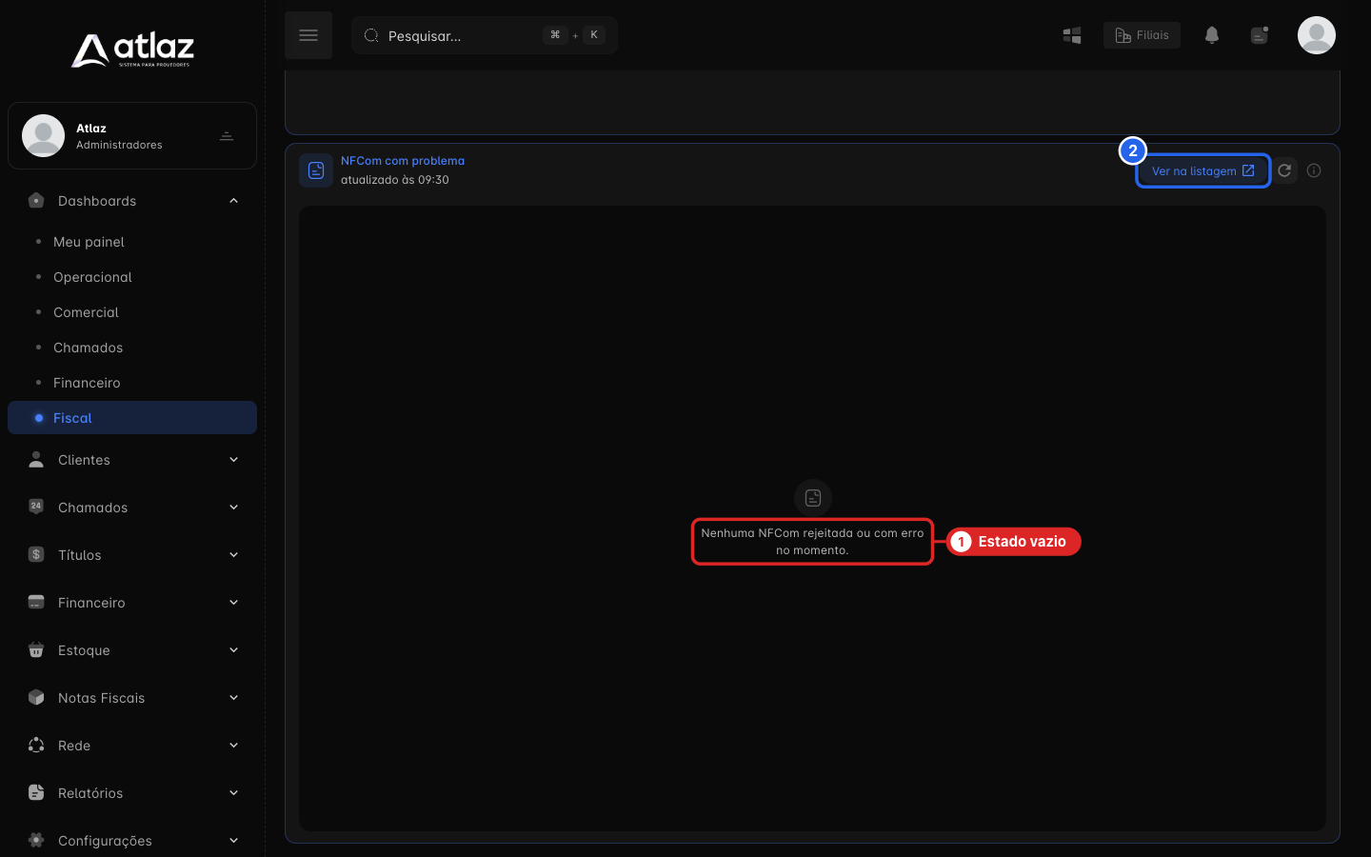The height and width of the screenshot is (857, 1371).
Task: Click the NFCom com problema title
Action: click(x=403, y=161)
